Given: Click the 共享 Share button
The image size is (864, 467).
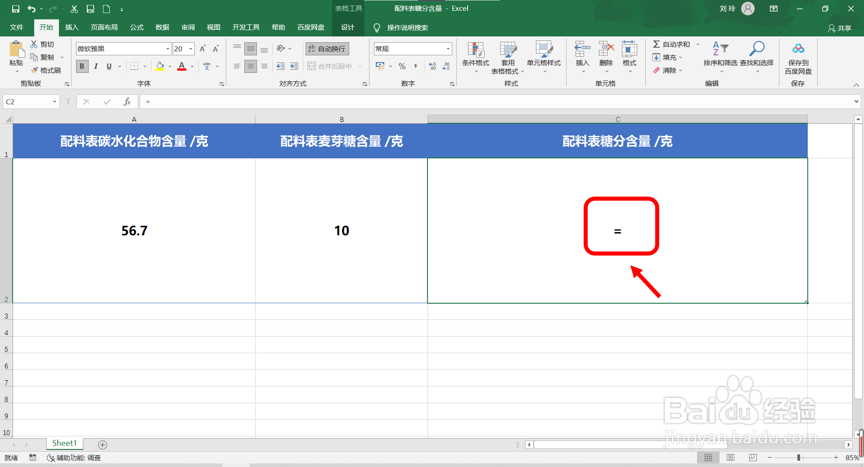Looking at the screenshot, I should pyautogui.click(x=840, y=28).
